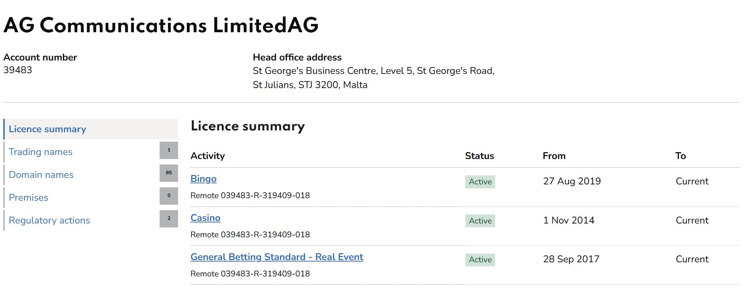This screenshot has height=288, width=744.
Task: Click the Bingo Active status label
Action: pos(480,182)
